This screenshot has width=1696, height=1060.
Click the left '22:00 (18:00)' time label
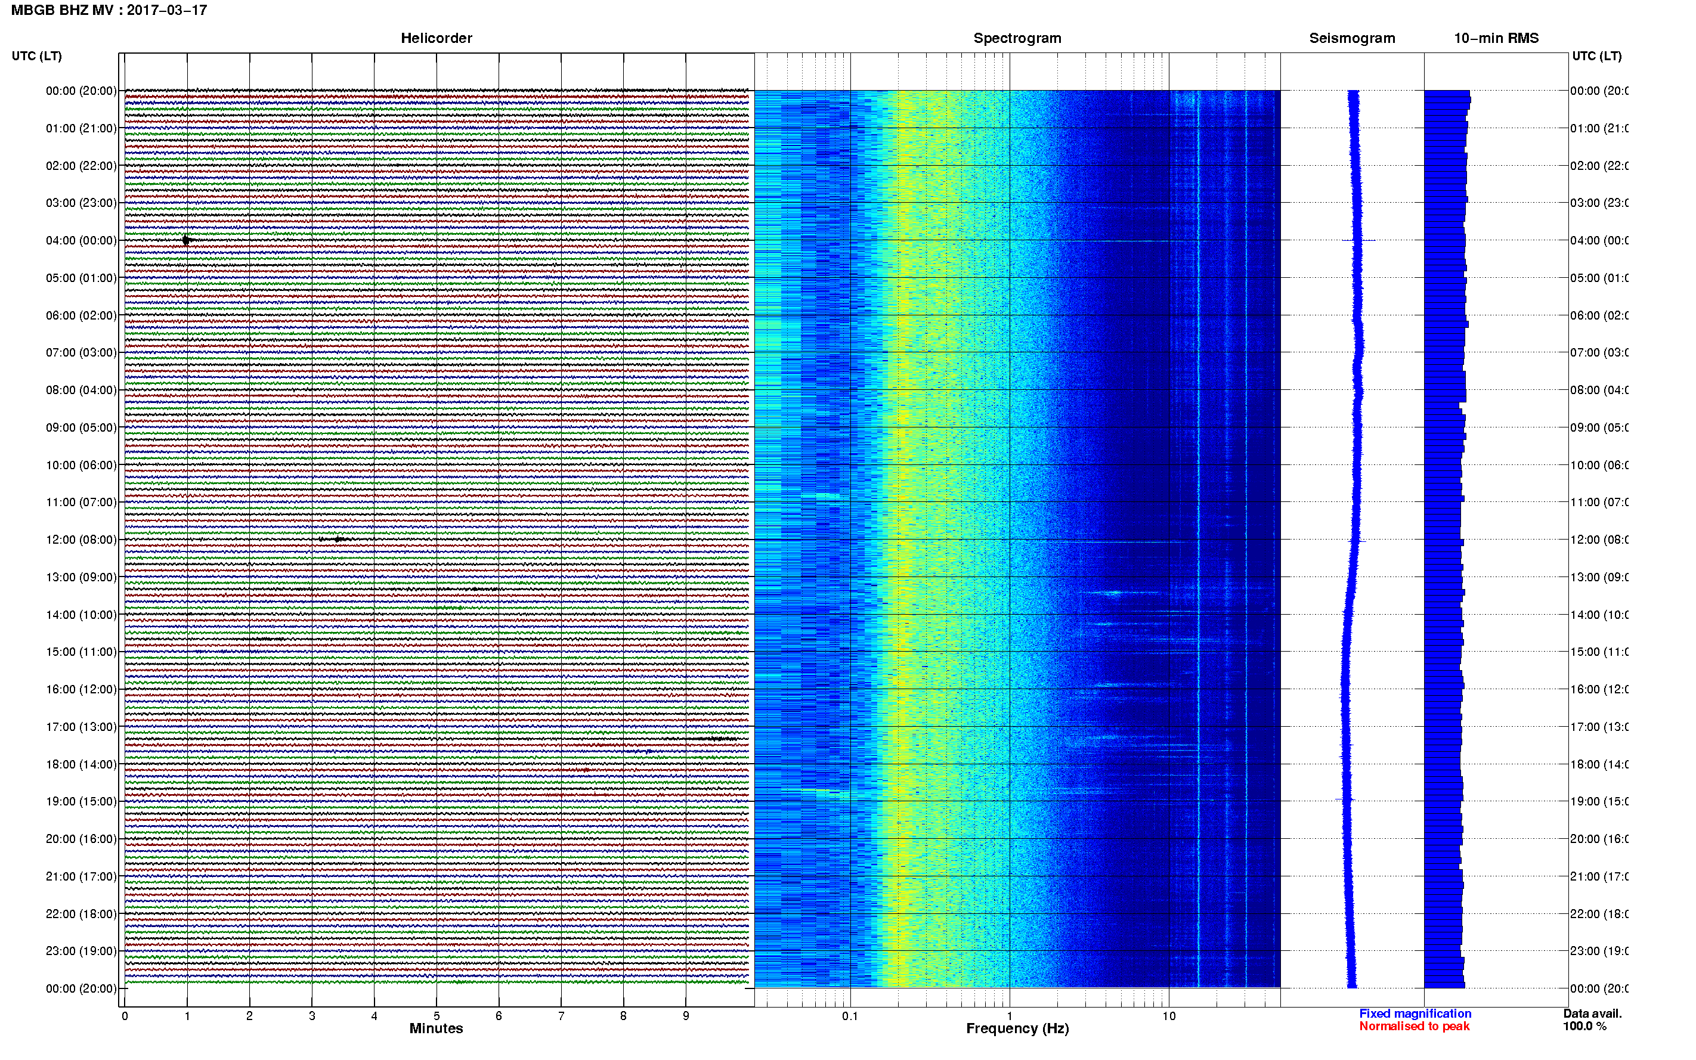click(x=81, y=914)
